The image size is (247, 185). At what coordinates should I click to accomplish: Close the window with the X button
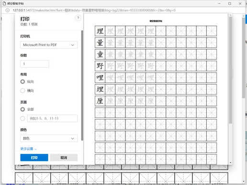tap(240, 3)
